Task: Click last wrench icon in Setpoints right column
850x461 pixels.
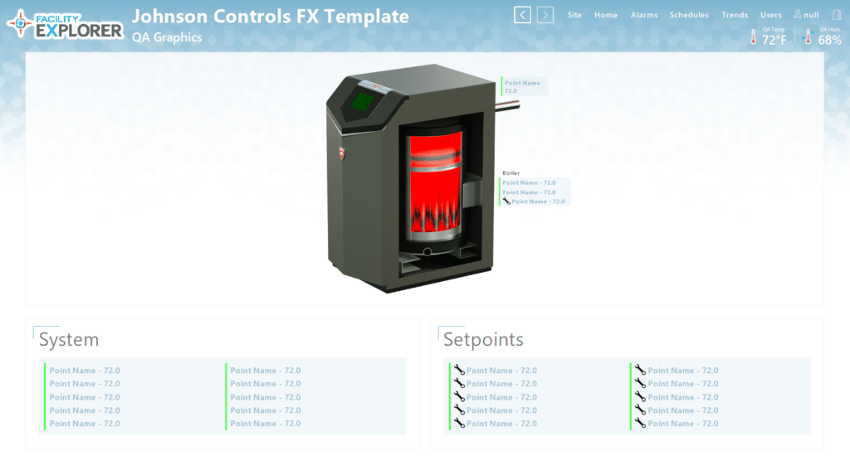Action: click(640, 423)
